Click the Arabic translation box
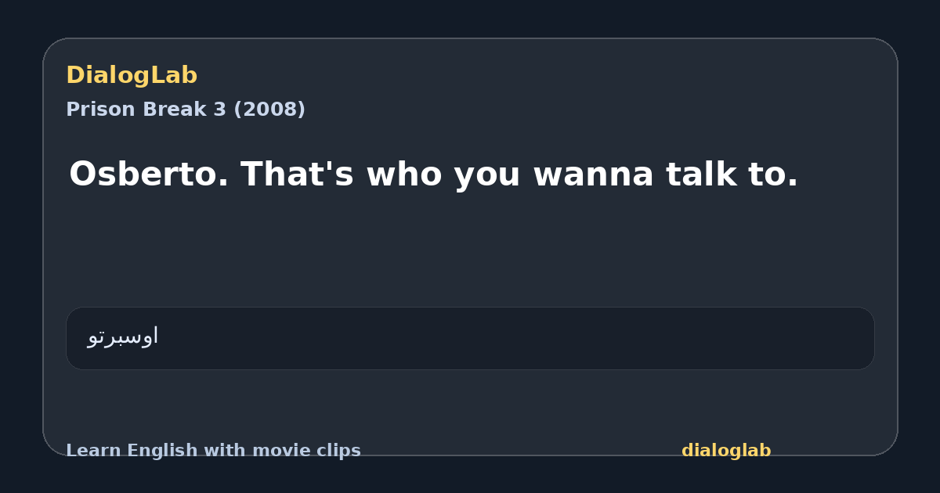 (x=470, y=338)
